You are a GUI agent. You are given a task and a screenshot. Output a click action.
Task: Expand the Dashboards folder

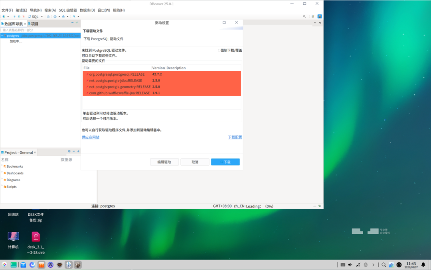2,172
